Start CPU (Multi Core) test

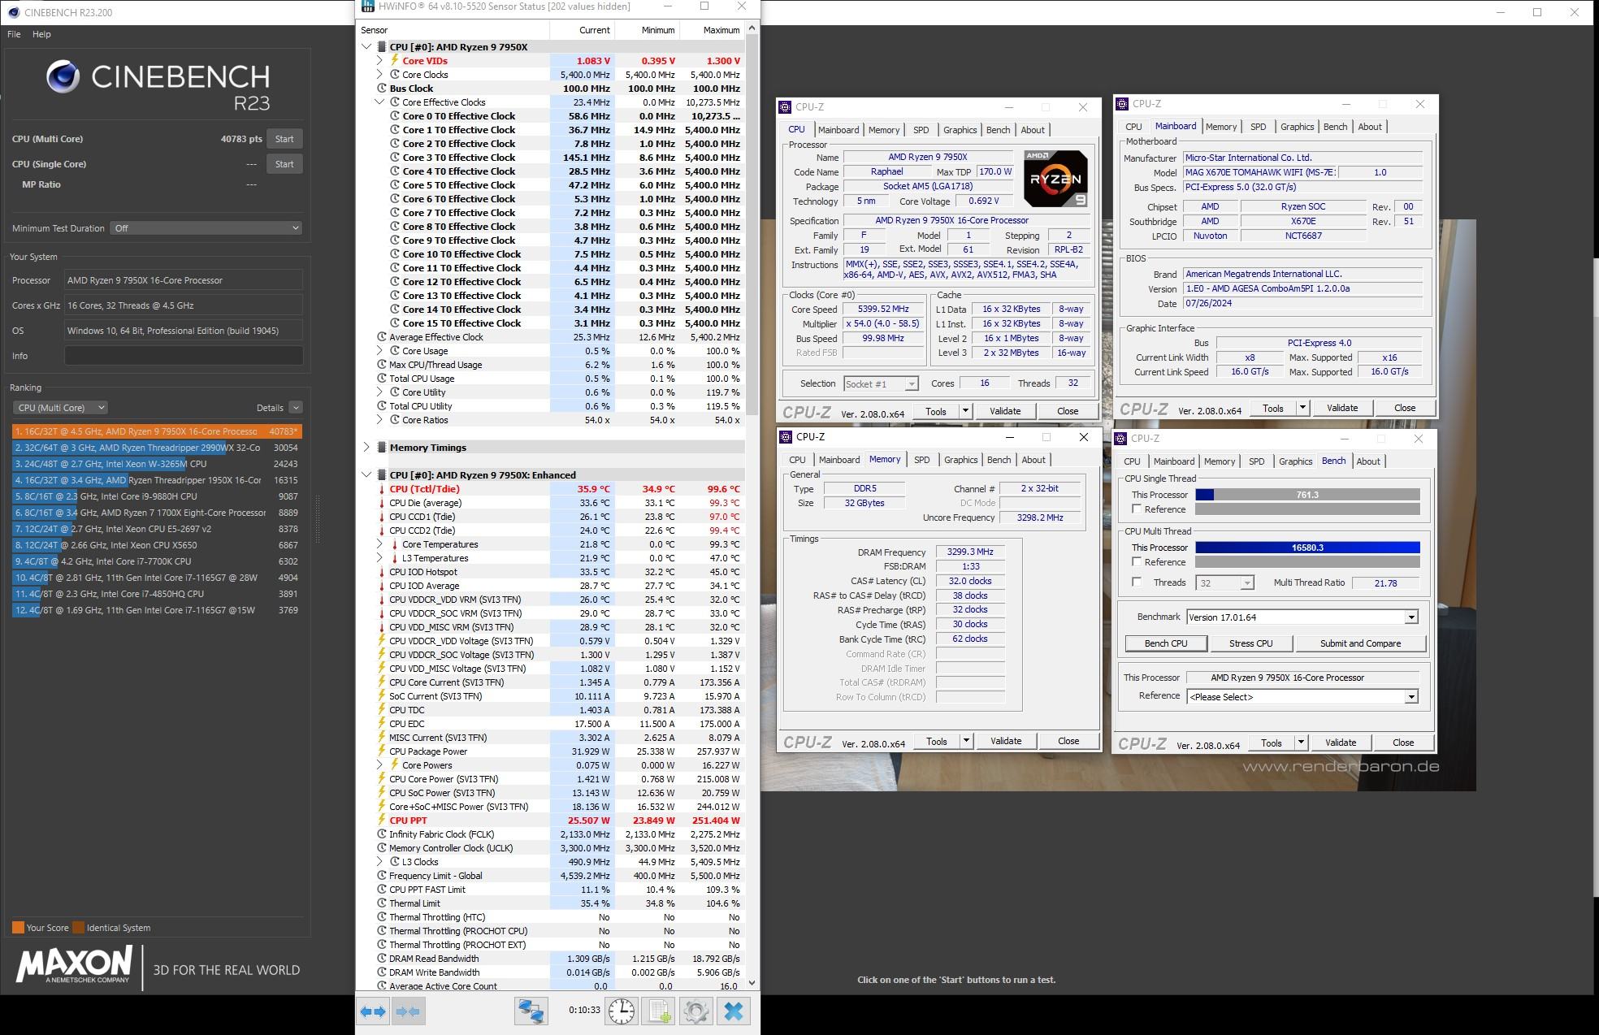pos(284,139)
